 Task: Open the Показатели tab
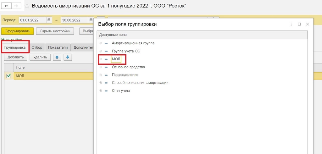[x=58, y=47]
